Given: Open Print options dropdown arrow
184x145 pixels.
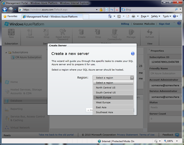Looking at the screenshot, I should click(x=138, y=16).
